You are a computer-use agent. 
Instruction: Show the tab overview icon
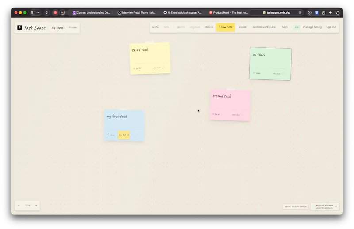338,13
